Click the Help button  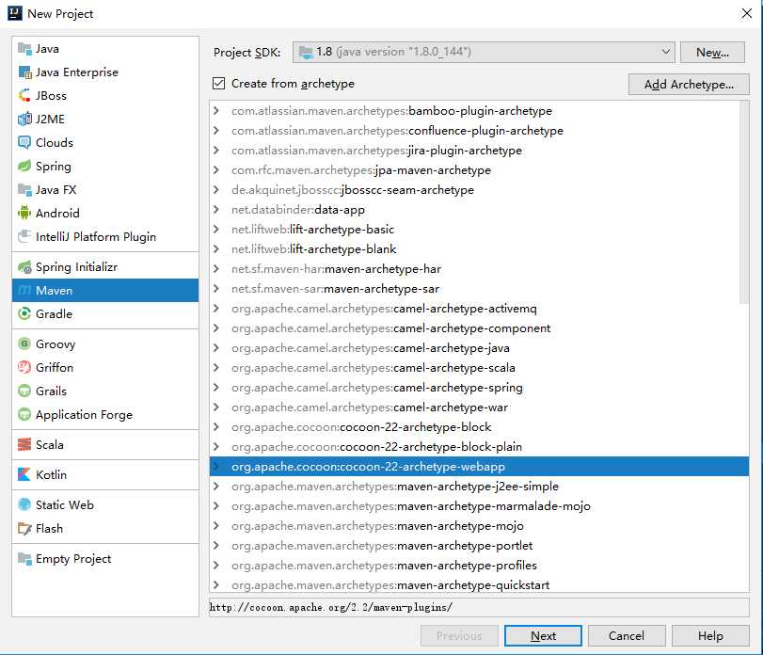pyautogui.click(x=710, y=635)
